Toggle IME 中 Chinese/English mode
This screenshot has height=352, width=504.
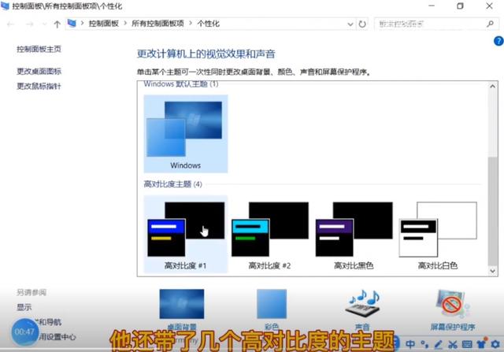pyautogui.click(x=410, y=344)
